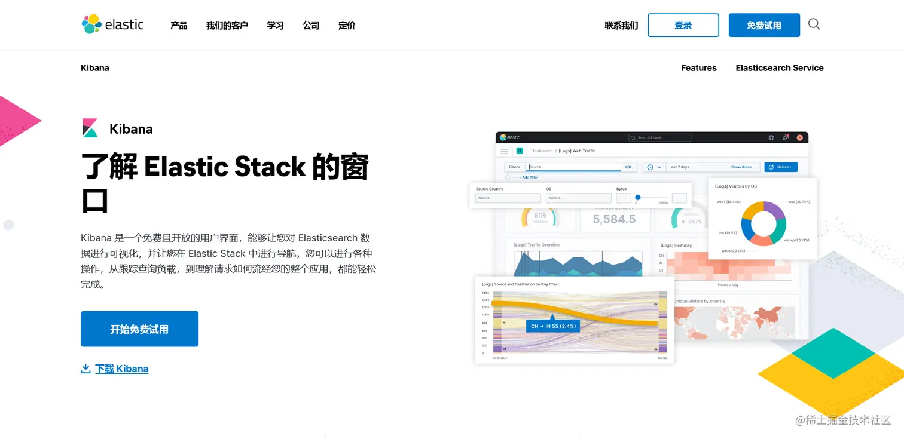Go to the 定价 page
The image size is (904, 439).
point(347,25)
